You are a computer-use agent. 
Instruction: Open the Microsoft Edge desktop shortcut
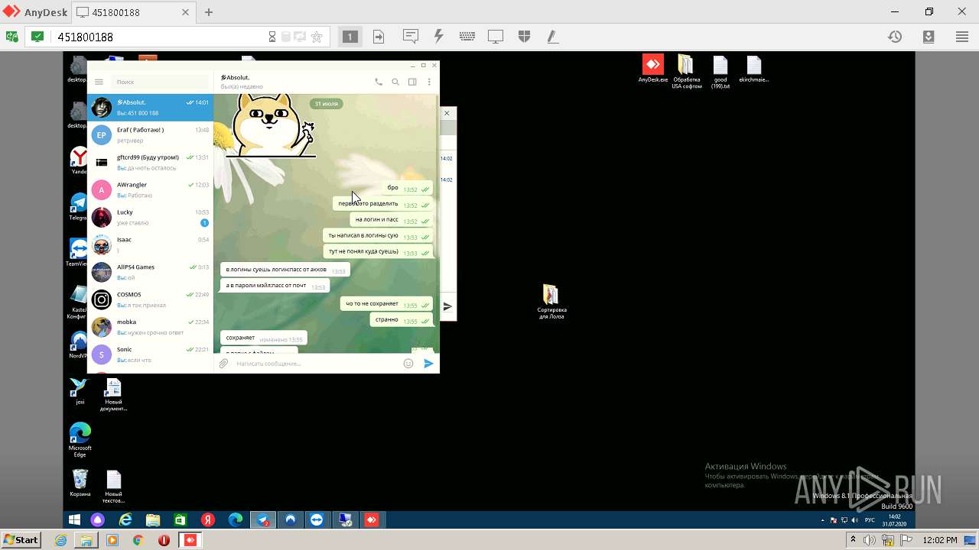(80, 440)
